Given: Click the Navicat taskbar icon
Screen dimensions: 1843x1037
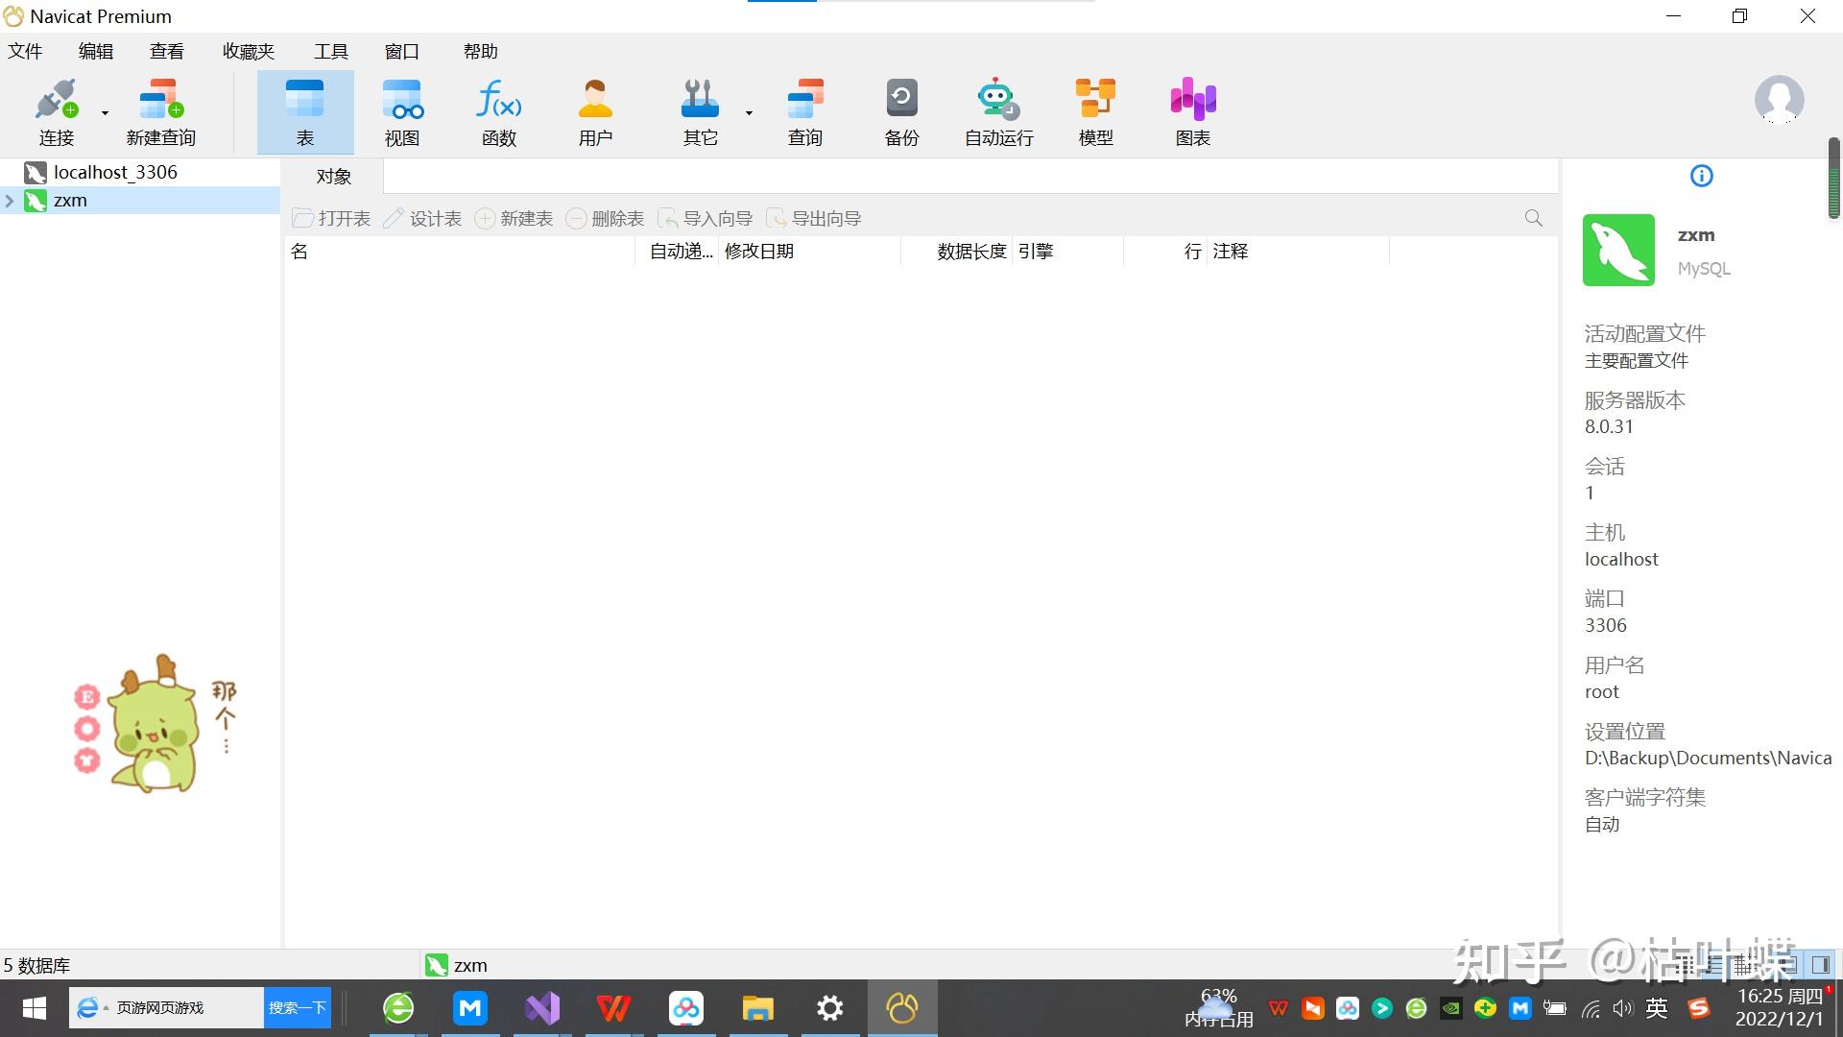Looking at the screenshot, I should [x=902, y=1008].
